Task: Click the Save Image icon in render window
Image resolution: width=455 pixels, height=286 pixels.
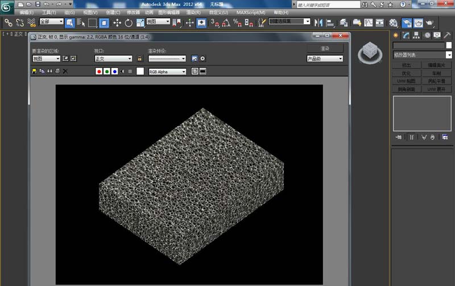Action: point(35,71)
